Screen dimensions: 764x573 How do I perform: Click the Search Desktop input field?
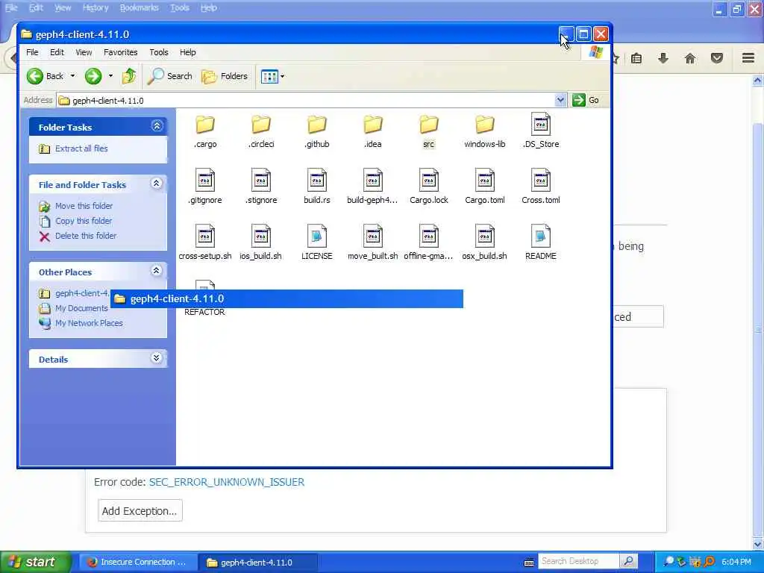578,561
